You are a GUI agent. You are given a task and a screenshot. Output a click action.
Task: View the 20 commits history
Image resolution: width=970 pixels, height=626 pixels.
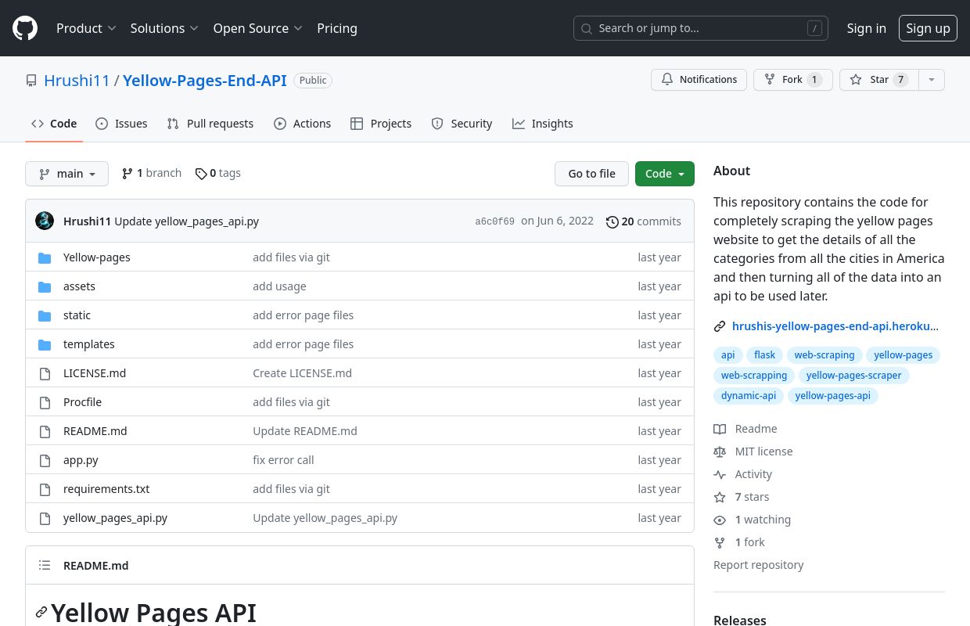point(644,221)
